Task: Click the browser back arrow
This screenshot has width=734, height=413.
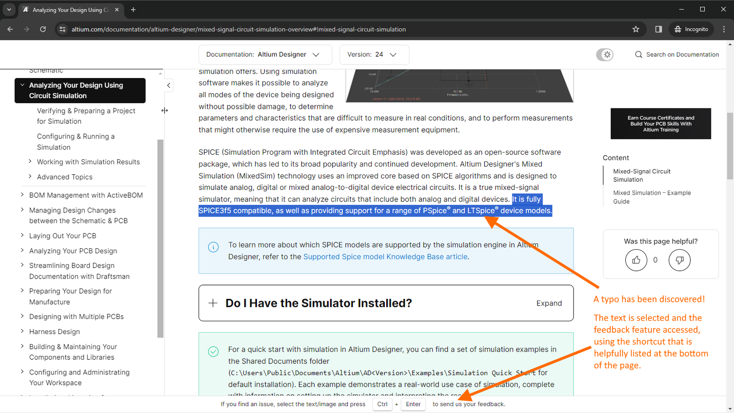Action: [10, 29]
